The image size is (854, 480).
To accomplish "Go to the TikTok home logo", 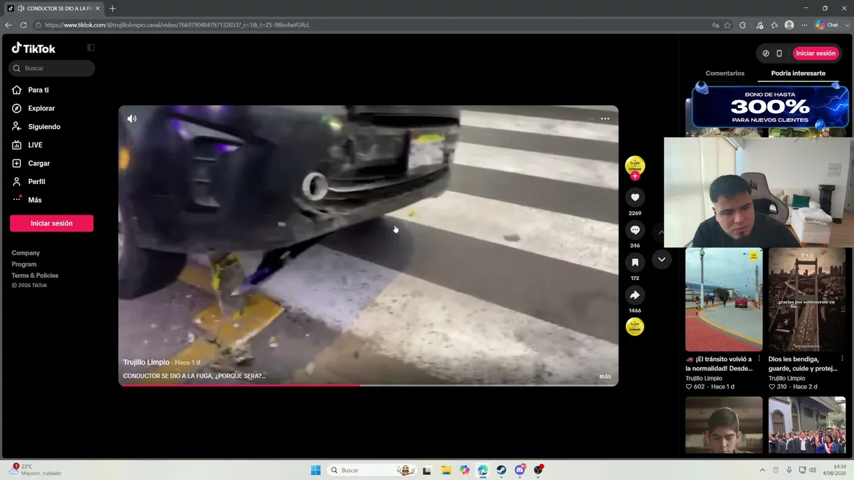I will pos(33,48).
